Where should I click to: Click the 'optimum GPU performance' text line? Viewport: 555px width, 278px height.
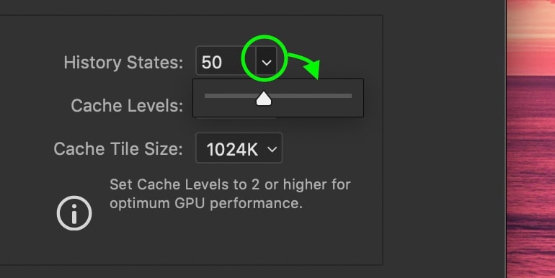pos(206,203)
